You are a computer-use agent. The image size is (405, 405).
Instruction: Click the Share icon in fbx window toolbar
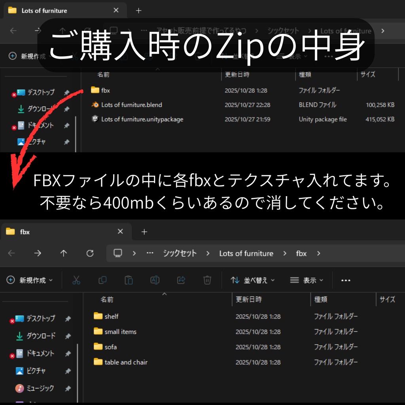click(x=181, y=280)
